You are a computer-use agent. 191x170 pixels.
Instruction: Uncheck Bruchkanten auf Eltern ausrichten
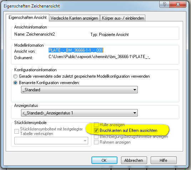click(x=96, y=130)
